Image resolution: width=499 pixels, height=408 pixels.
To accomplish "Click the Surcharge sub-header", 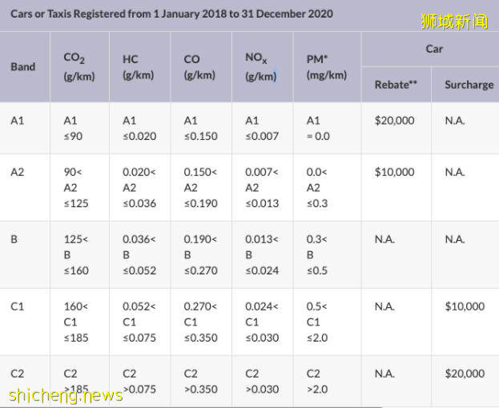I will tap(469, 84).
